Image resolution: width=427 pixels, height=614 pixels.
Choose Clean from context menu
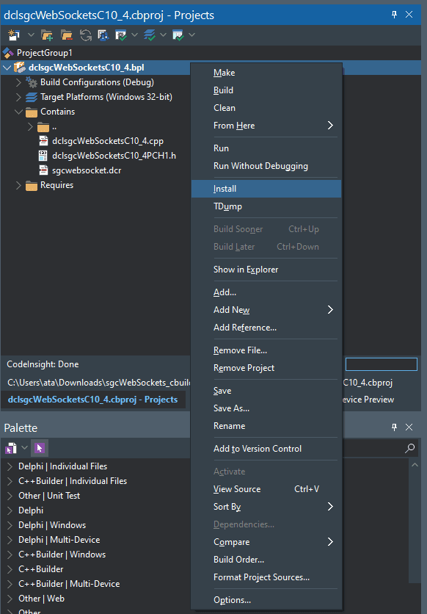pyautogui.click(x=266, y=108)
